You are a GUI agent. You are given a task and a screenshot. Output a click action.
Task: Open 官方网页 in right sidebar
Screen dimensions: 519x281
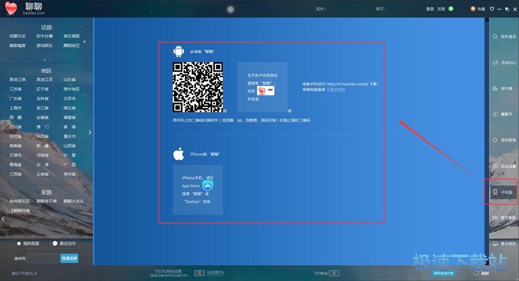tap(504, 244)
